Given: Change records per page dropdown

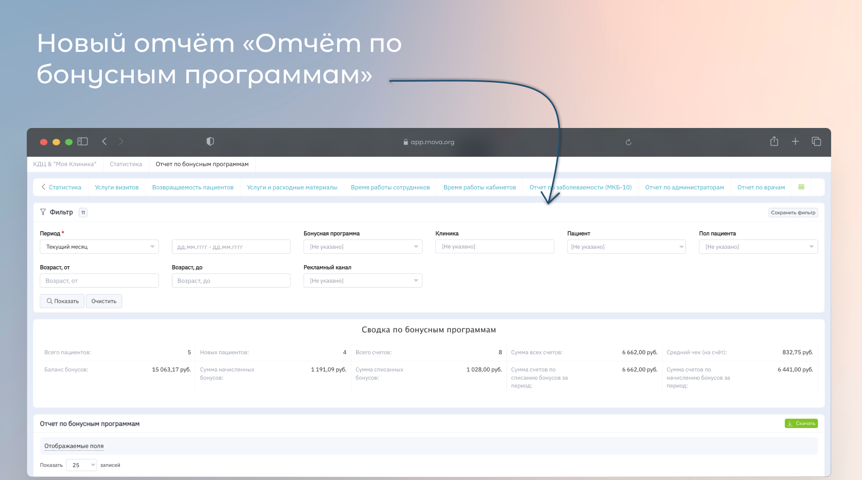Looking at the screenshot, I should tap(82, 465).
